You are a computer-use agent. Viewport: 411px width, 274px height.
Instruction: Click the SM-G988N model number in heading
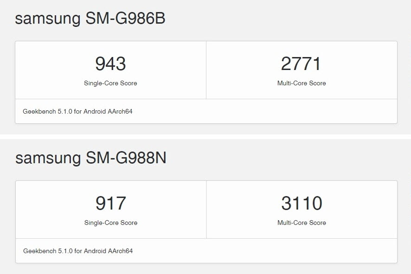[x=126, y=158]
